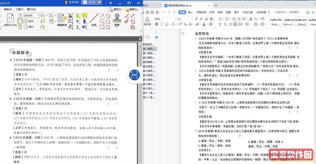The height and width of the screenshot is (164, 316).
Task: Open 工具(T) menu in PDF editor
Action: [19, 9]
